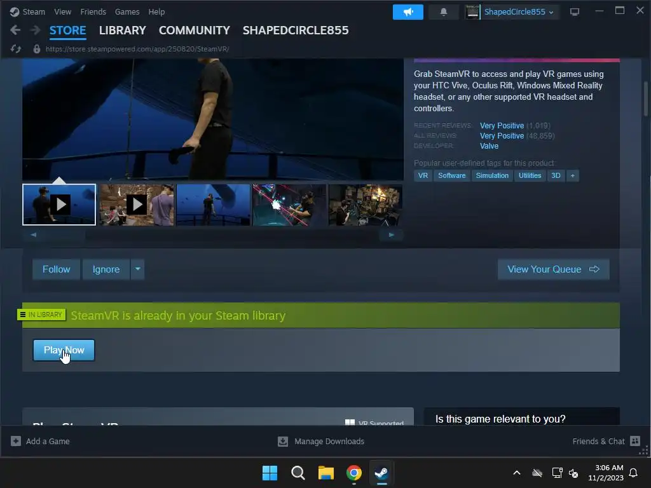
Task: Open the Friends menu
Action: pyautogui.click(x=93, y=12)
